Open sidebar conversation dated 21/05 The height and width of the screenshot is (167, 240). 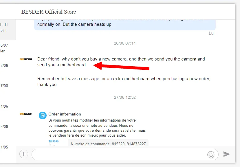tap(8, 147)
